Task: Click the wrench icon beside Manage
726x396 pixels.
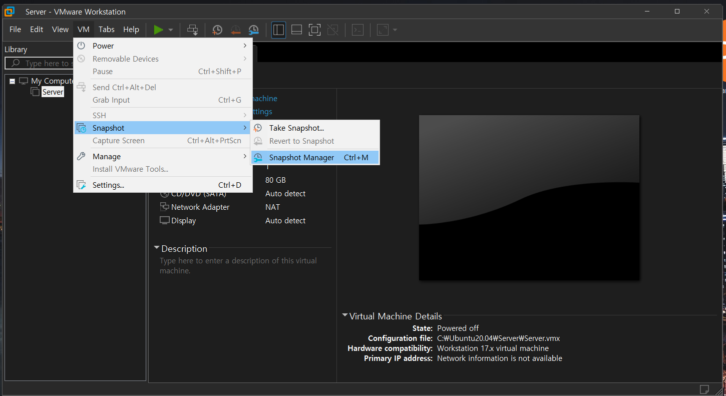Action: click(81, 156)
